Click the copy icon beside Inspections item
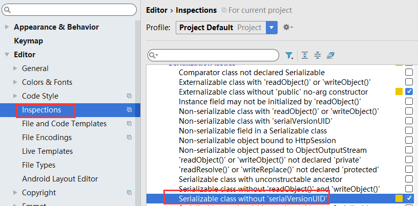 point(129,110)
